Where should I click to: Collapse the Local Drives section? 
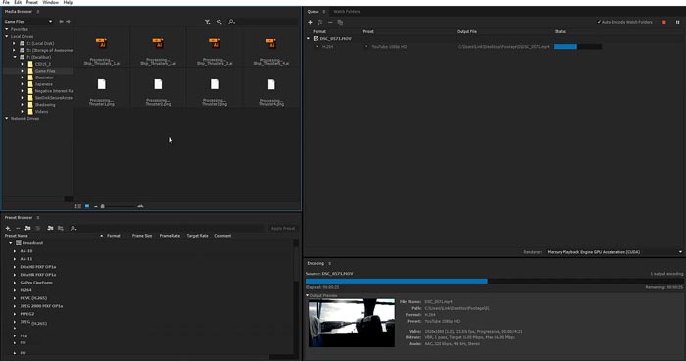(7, 36)
